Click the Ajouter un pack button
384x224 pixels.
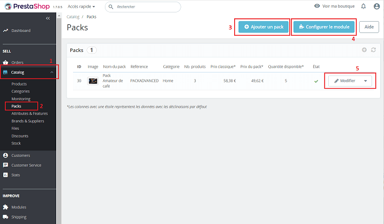(x=263, y=27)
